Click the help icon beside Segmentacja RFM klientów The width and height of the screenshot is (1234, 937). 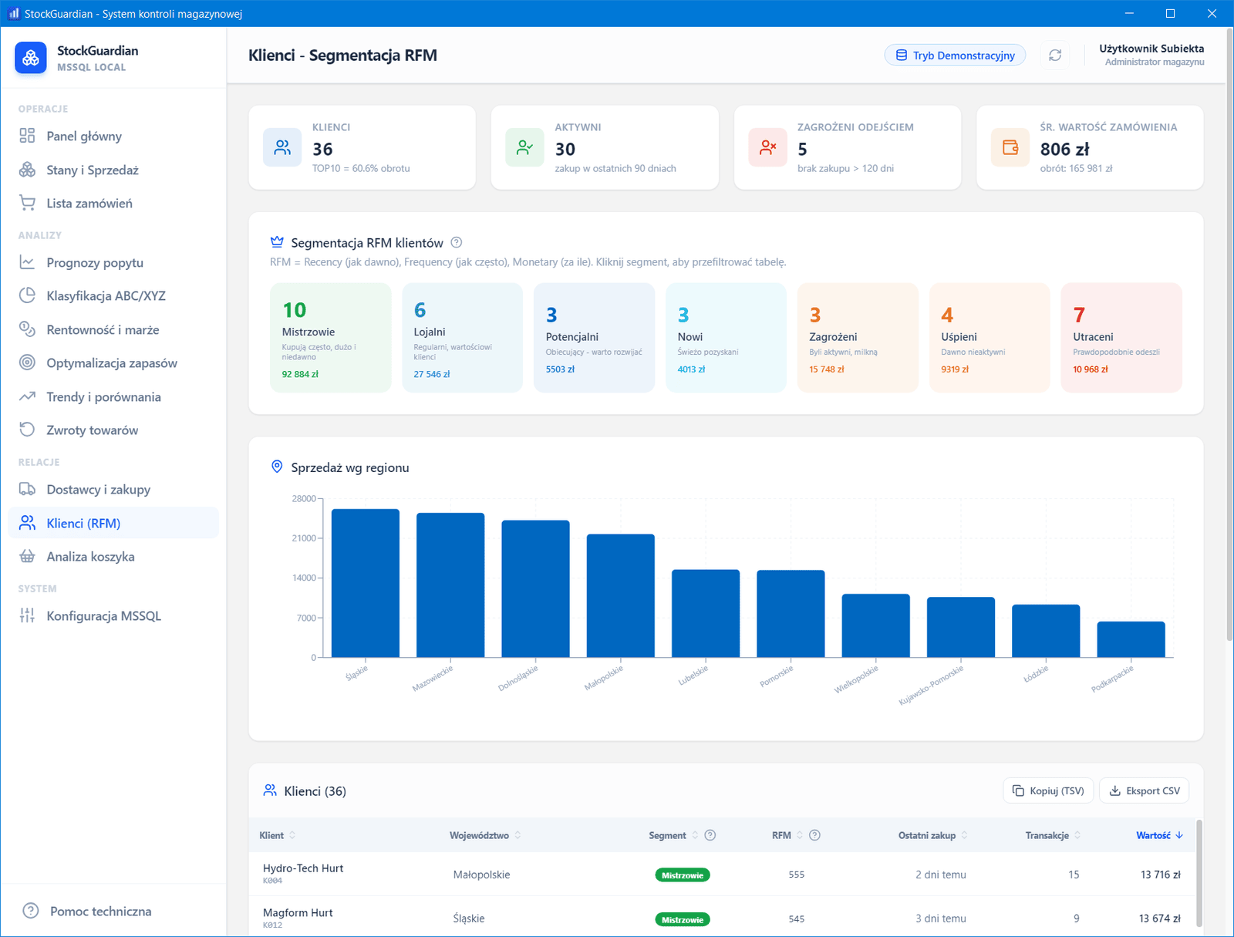pos(457,242)
